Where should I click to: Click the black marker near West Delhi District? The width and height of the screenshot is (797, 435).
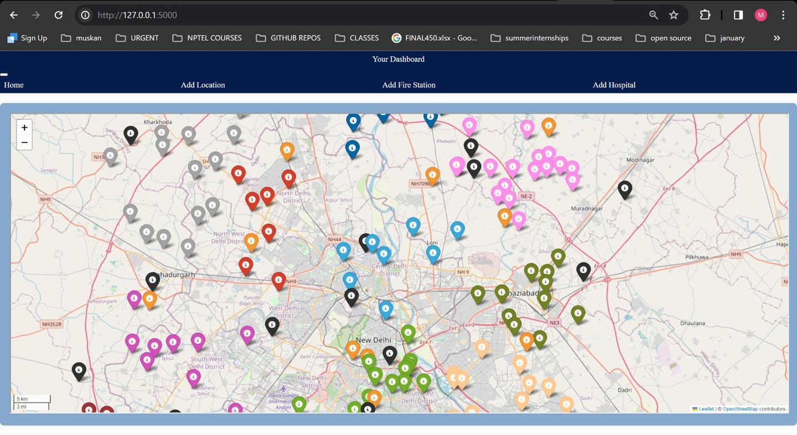(272, 326)
